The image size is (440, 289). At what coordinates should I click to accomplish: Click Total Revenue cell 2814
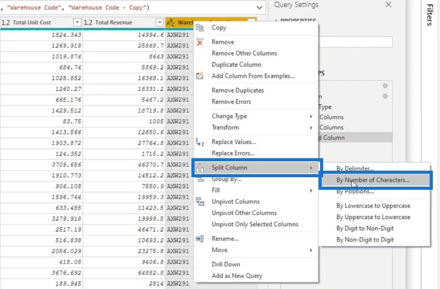click(124, 283)
